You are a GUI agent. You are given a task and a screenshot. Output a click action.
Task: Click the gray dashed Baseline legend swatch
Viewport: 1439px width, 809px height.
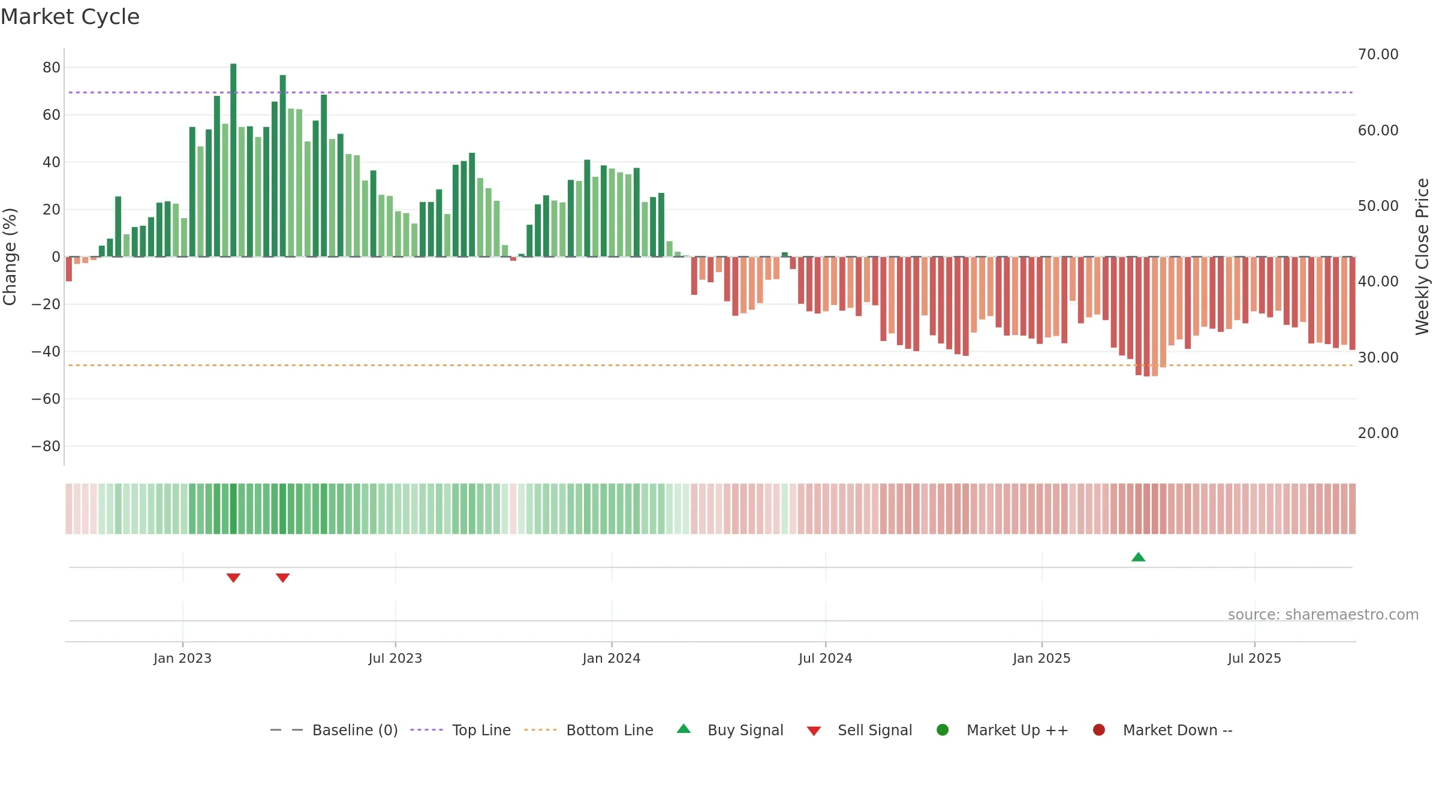[x=287, y=730]
